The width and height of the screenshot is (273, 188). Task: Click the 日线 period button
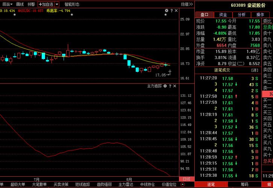(x=187, y=179)
